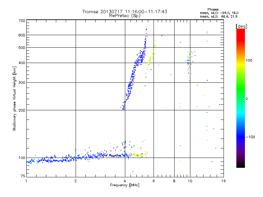Click the y-axis tick label '300'
The image size is (263, 197).
[22, 83]
